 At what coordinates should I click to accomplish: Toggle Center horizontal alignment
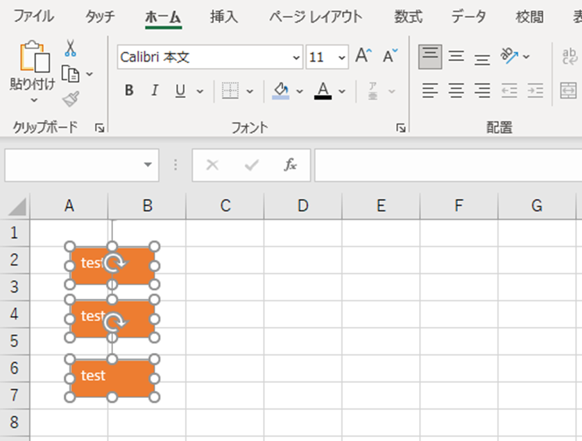(456, 91)
